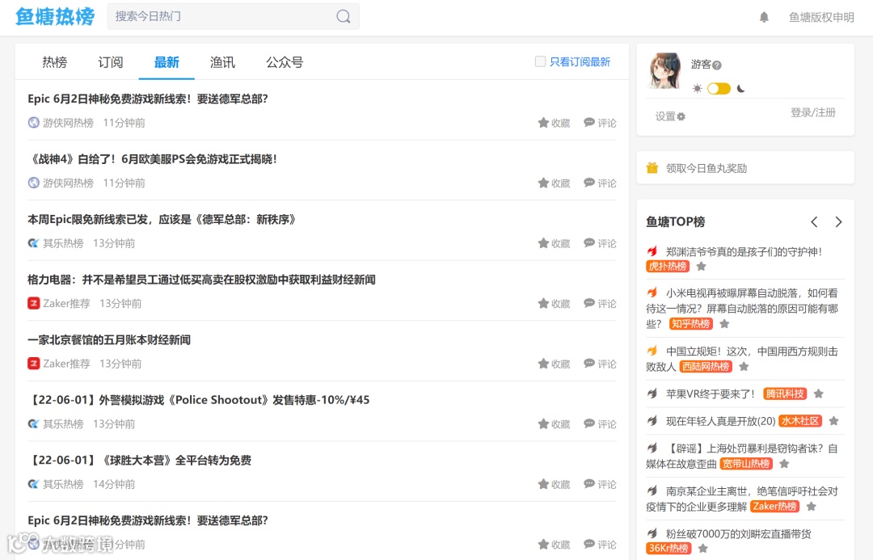The image size is (873, 560).
Task: Click 游侠网热榜 source under 战神4 post
Action: [x=69, y=183]
